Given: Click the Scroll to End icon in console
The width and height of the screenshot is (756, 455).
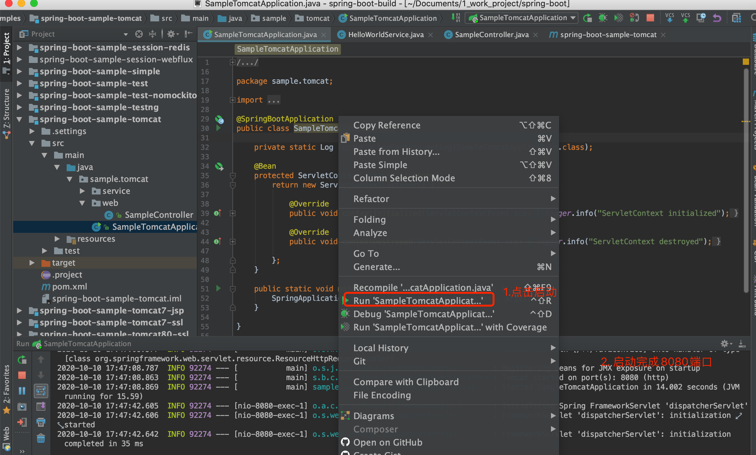Looking at the screenshot, I should click(41, 407).
